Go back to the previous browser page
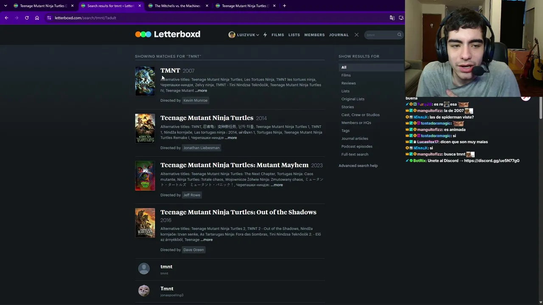The image size is (543, 305). click(x=6, y=18)
